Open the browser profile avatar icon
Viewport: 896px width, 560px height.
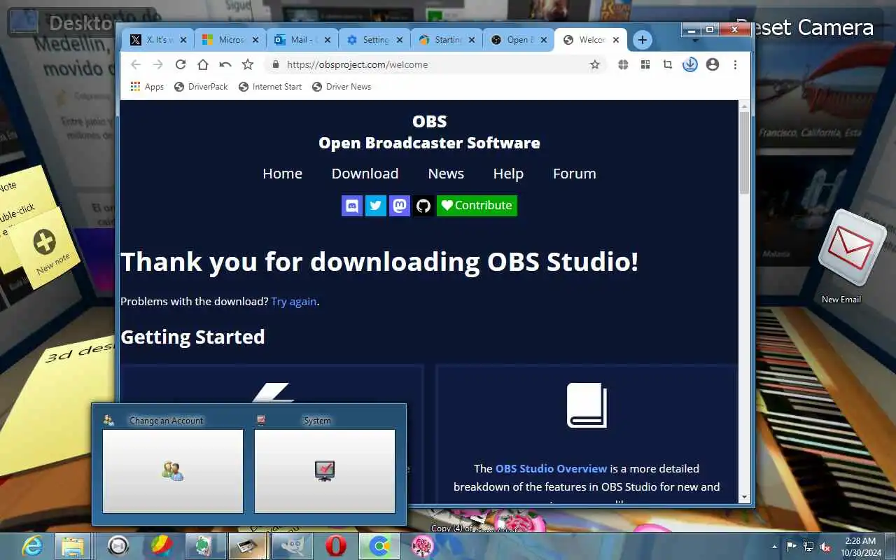click(x=713, y=64)
